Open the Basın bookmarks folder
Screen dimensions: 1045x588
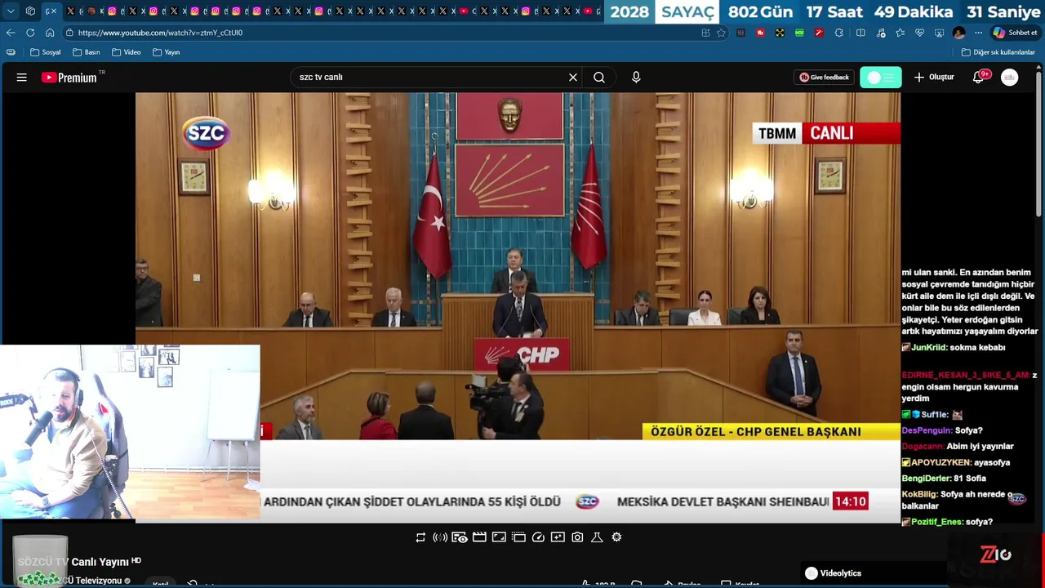(87, 52)
